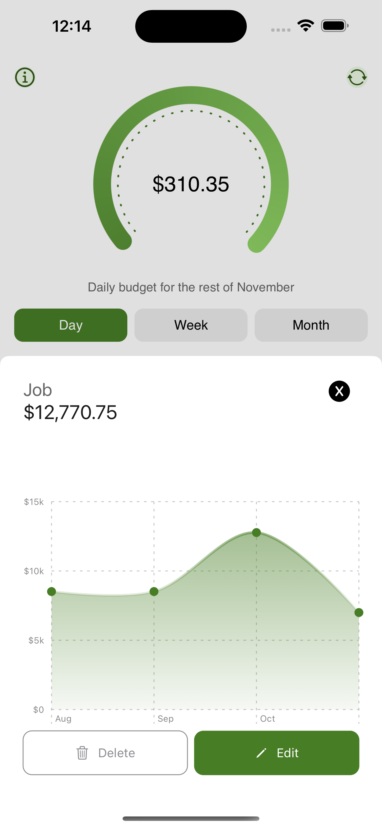Select the last chart data point
Image resolution: width=382 pixels, height=828 pixels.
click(x=359, y=613)
